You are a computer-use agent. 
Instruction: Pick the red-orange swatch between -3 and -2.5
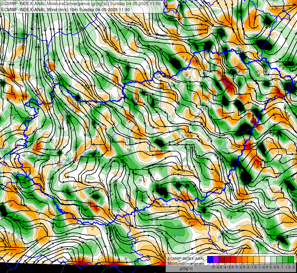click(x=239, y=260)
